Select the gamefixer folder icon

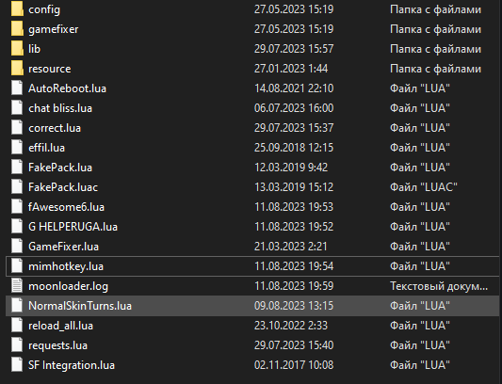[x=17, y=29]
